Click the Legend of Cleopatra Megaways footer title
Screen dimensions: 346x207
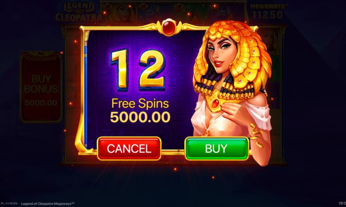(47, 204)
